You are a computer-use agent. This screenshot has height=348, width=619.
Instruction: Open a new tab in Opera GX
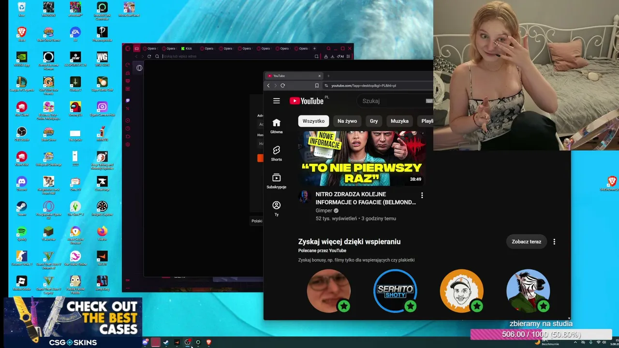click(314, 48)
